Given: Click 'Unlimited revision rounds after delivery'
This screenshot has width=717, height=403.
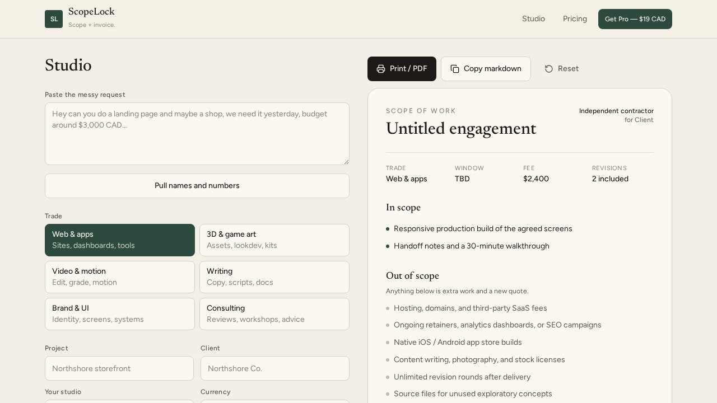Looking at the screenshot, I should click(x=462, y=377).
